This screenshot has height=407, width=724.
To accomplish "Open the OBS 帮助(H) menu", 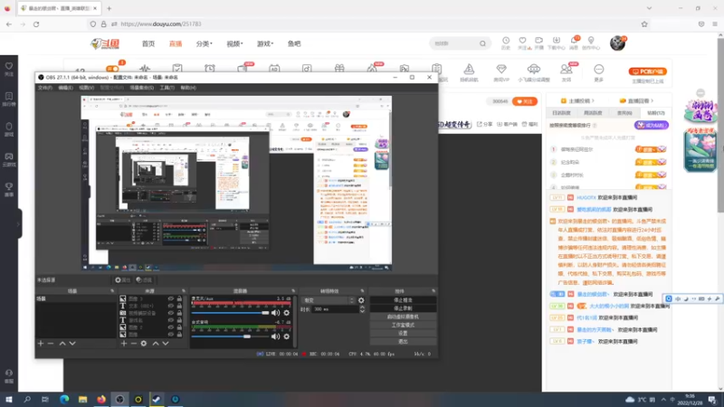I will pyautogui.click(x=188, y=88).
